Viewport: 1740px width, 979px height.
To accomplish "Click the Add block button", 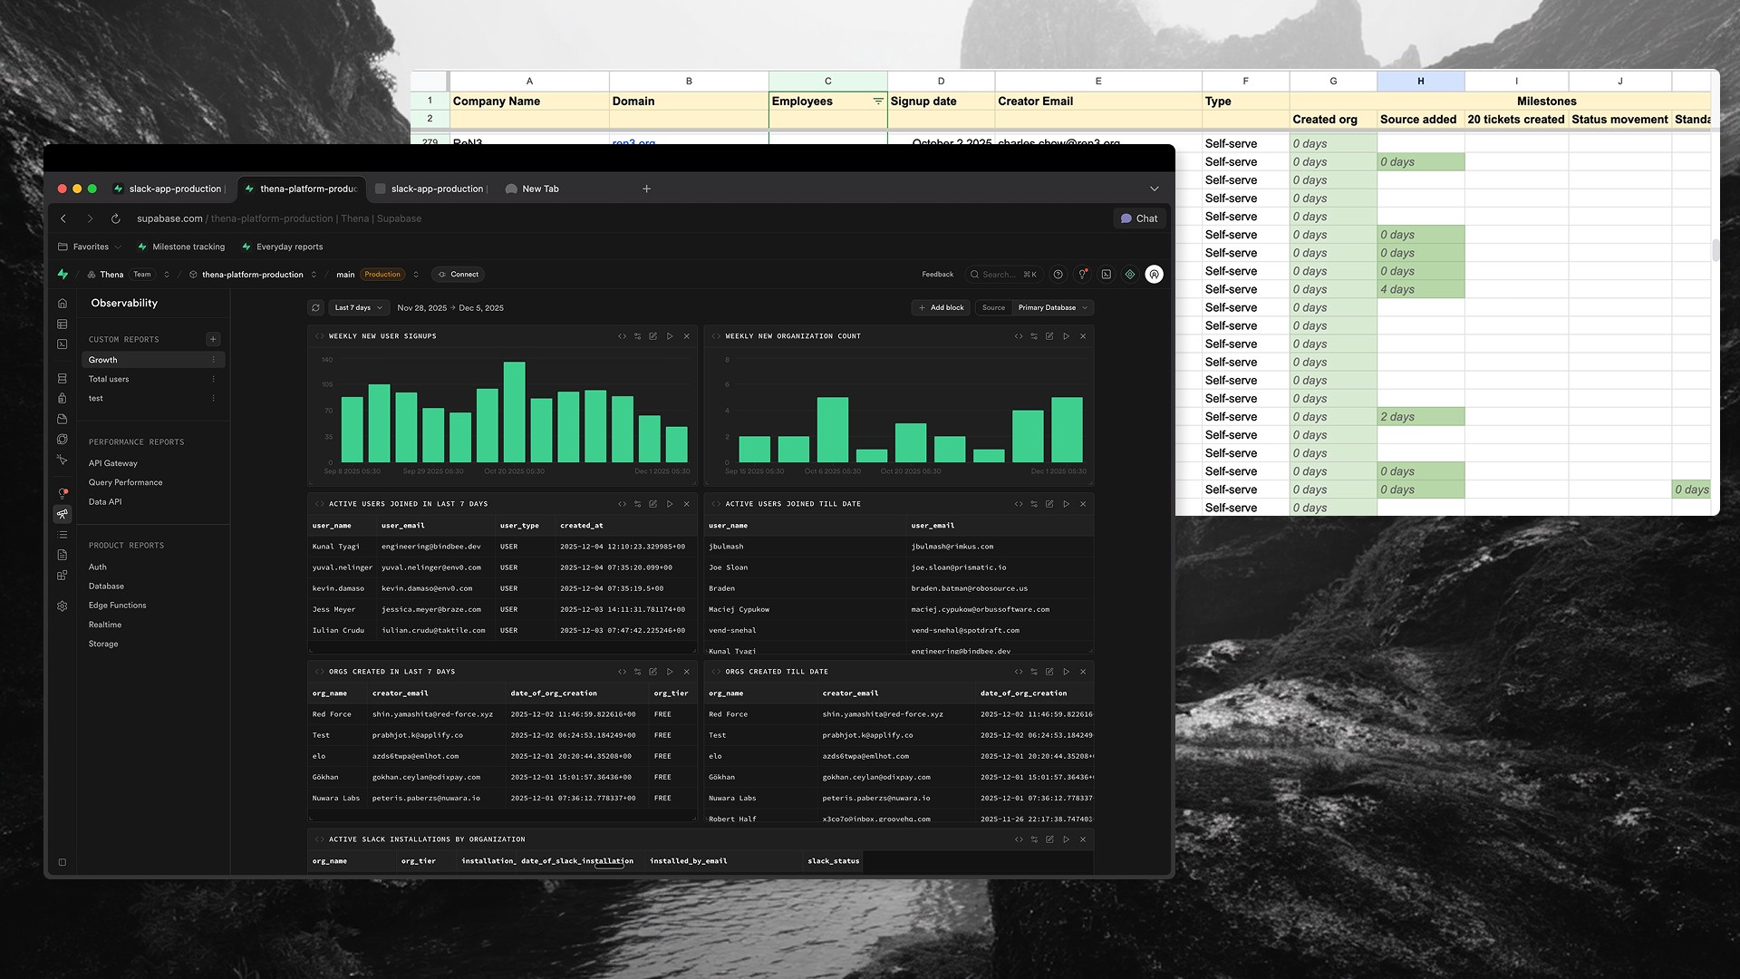I will pos(941,307).
